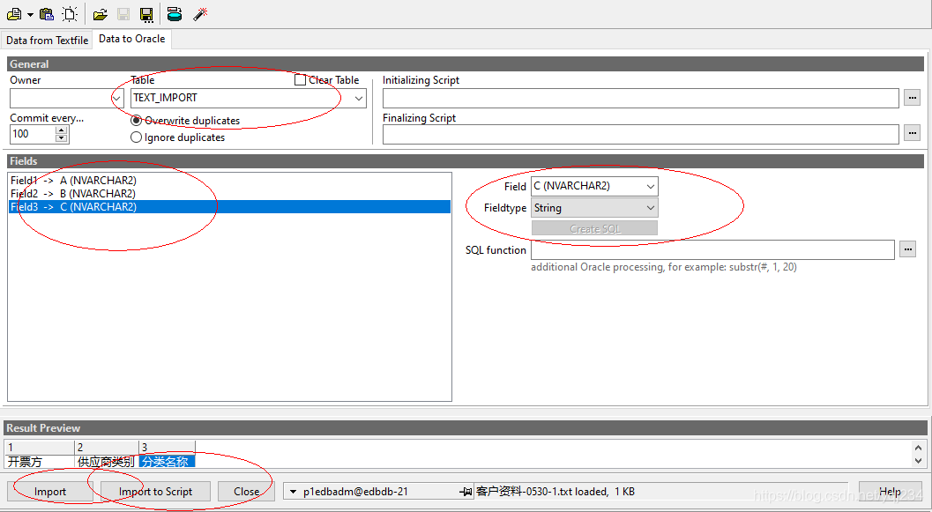
Task: Click the paste from clipboard toolbar icon
Action: 46,13
